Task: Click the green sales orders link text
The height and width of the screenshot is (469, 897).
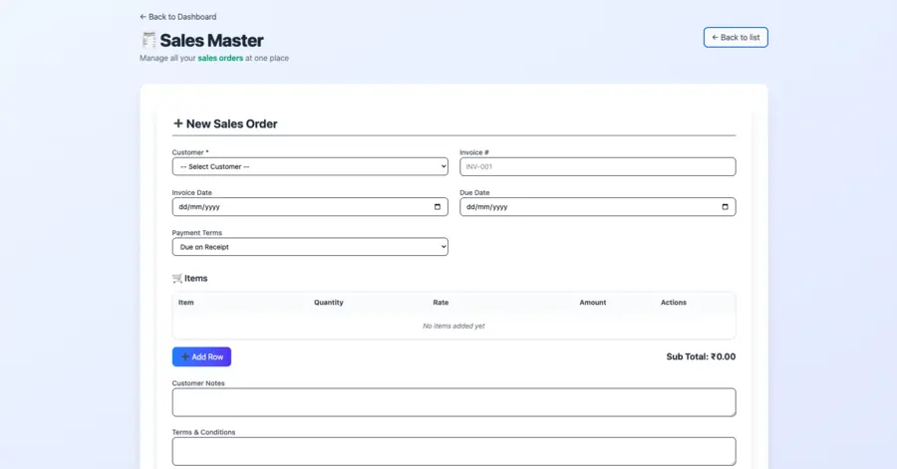Action: pyautogui.click(x=220, y=58)
